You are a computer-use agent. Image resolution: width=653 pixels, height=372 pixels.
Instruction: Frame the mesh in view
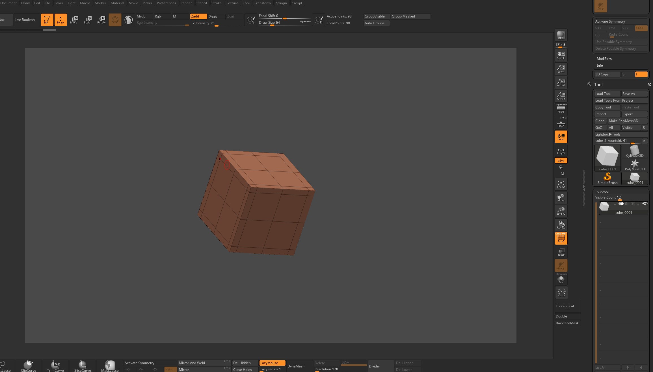(561, 184)
